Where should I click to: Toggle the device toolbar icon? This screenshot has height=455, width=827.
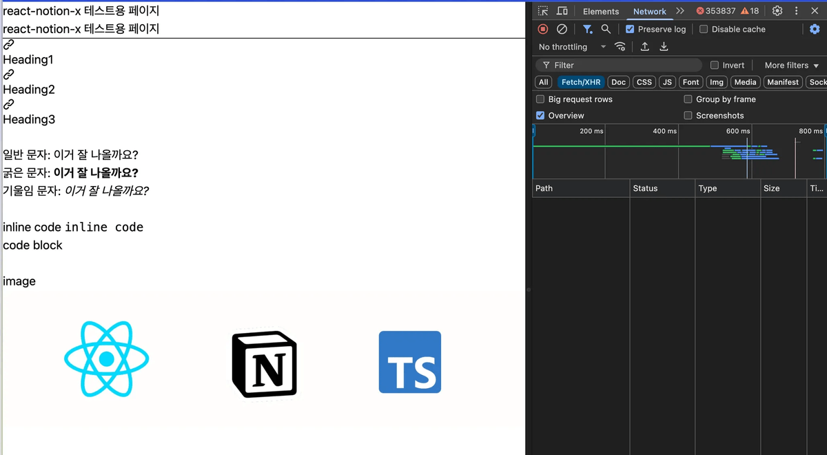(x=562, y=11)
